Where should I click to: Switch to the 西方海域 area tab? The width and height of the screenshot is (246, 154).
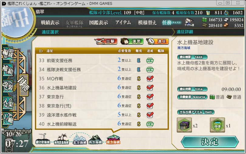coord(95,139)
